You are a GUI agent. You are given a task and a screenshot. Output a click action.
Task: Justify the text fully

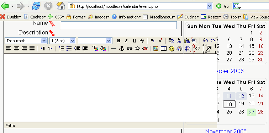32,49
